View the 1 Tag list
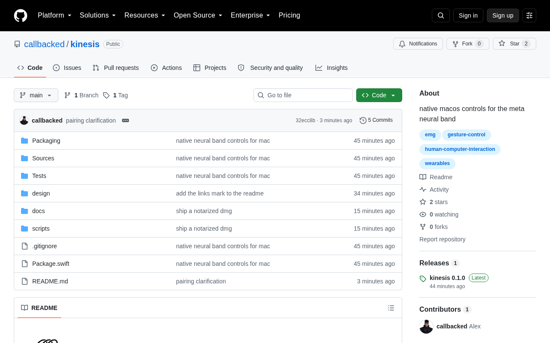 tap(115, 95)
